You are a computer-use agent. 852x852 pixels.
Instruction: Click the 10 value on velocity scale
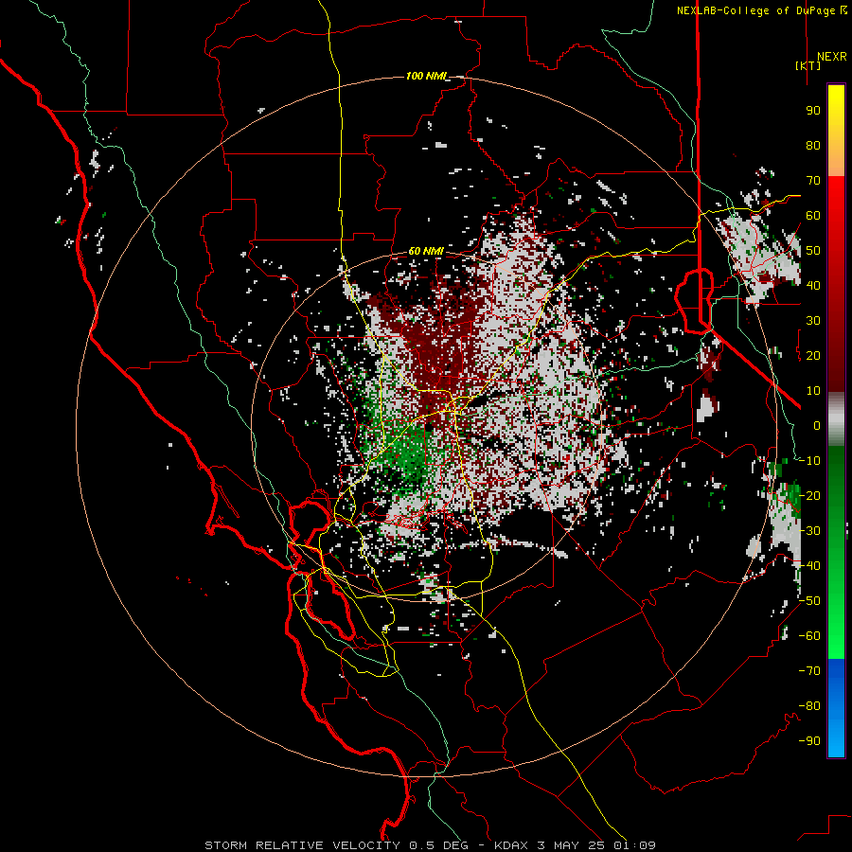[813, 391]
